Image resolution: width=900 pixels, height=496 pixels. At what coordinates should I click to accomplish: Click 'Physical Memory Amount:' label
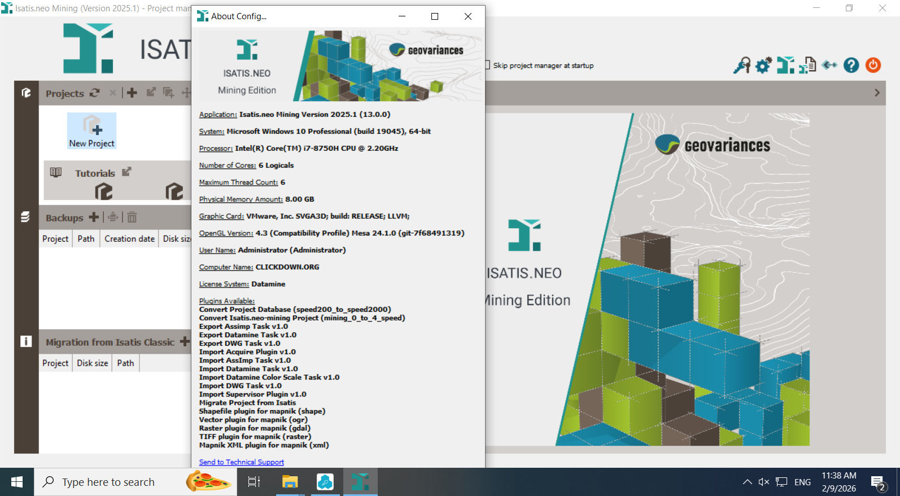(241, 199)
